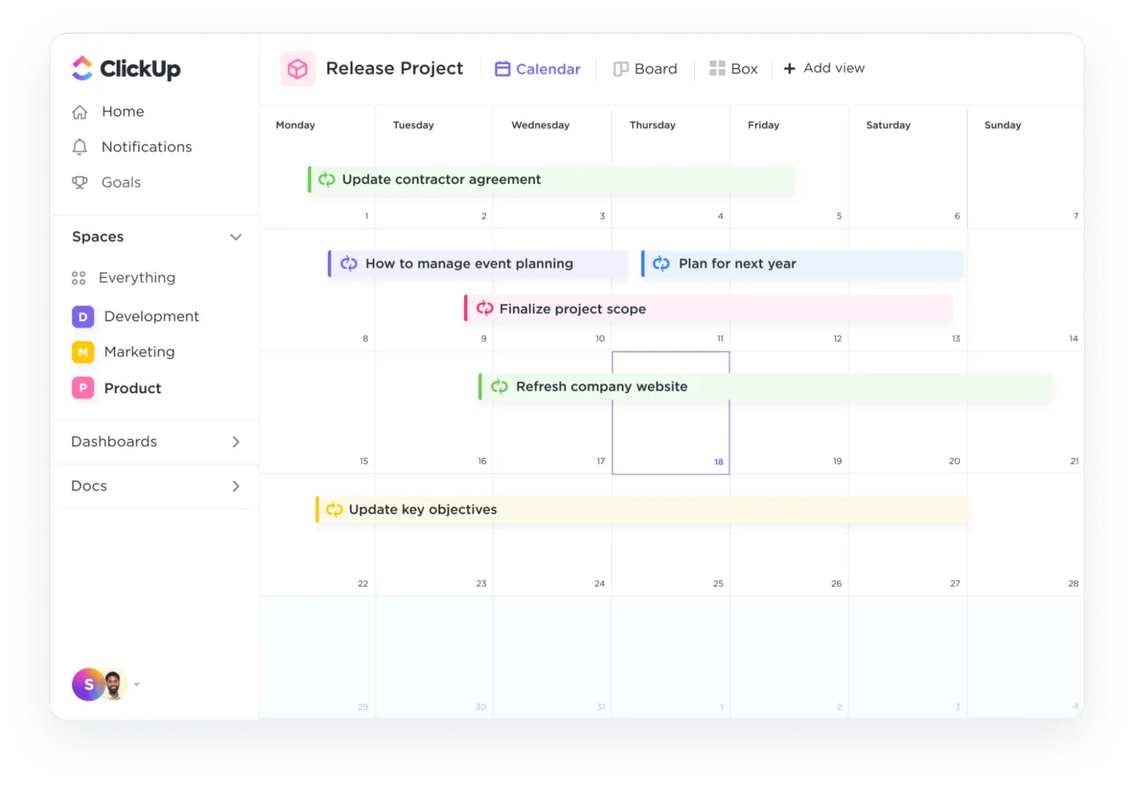The height and width of the screenshot is (787, 1134).
Task: Click the Friday column header
Action: pos(764,125)
